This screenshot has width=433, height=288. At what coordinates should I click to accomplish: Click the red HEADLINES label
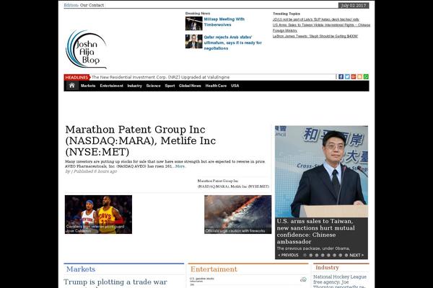tap(77, 77)
